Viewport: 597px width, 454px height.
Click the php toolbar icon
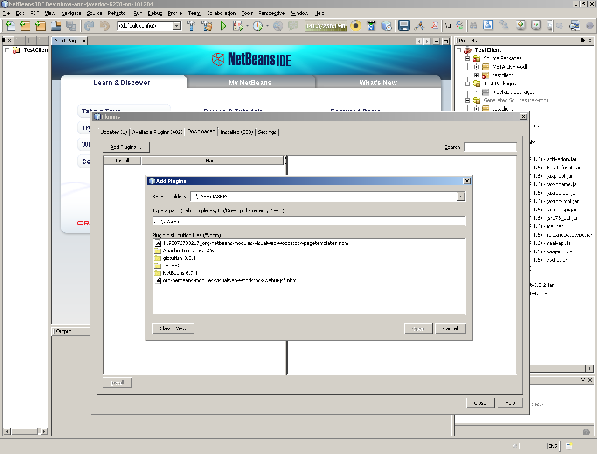(590, 26)
